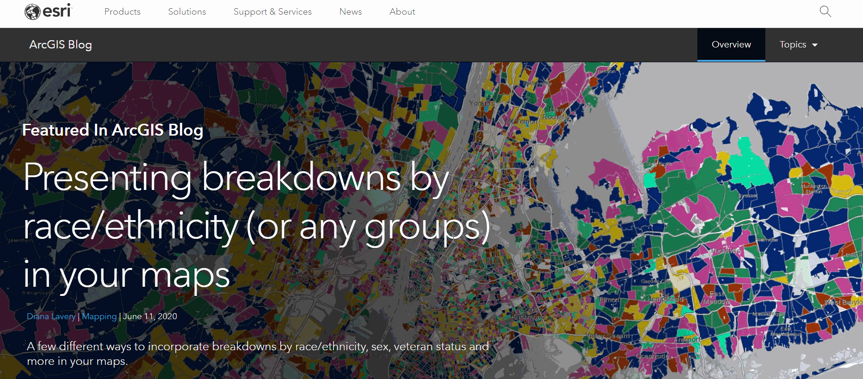Open the Mapping category link
Screen dimensions: 863x379
pyautogui.click(x=99, y=316)
